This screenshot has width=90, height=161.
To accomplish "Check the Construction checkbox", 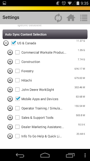I will pyautogui.click(x=17, y=62).
